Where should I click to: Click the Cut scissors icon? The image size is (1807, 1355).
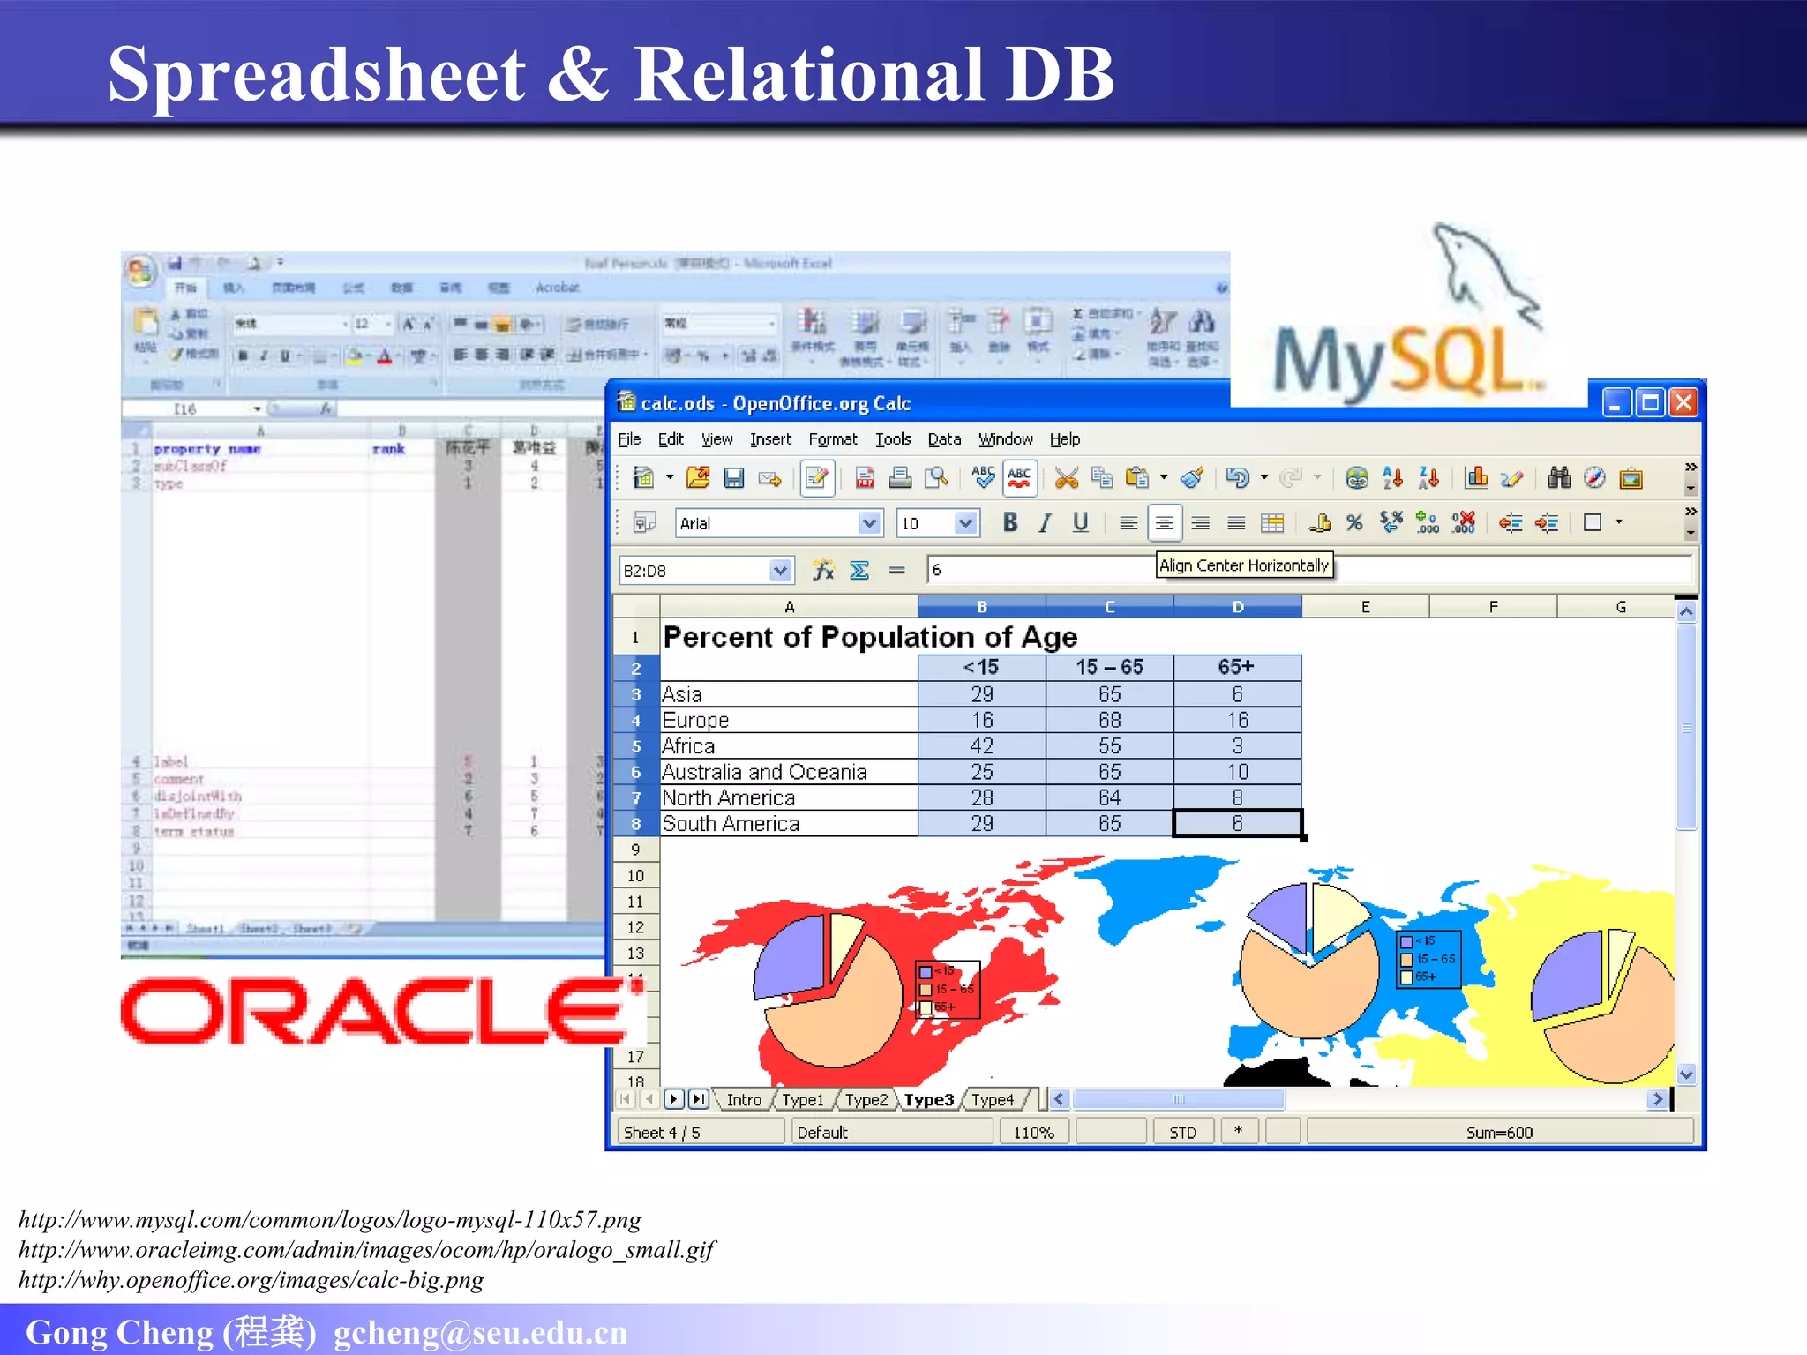click(1067, 478)
